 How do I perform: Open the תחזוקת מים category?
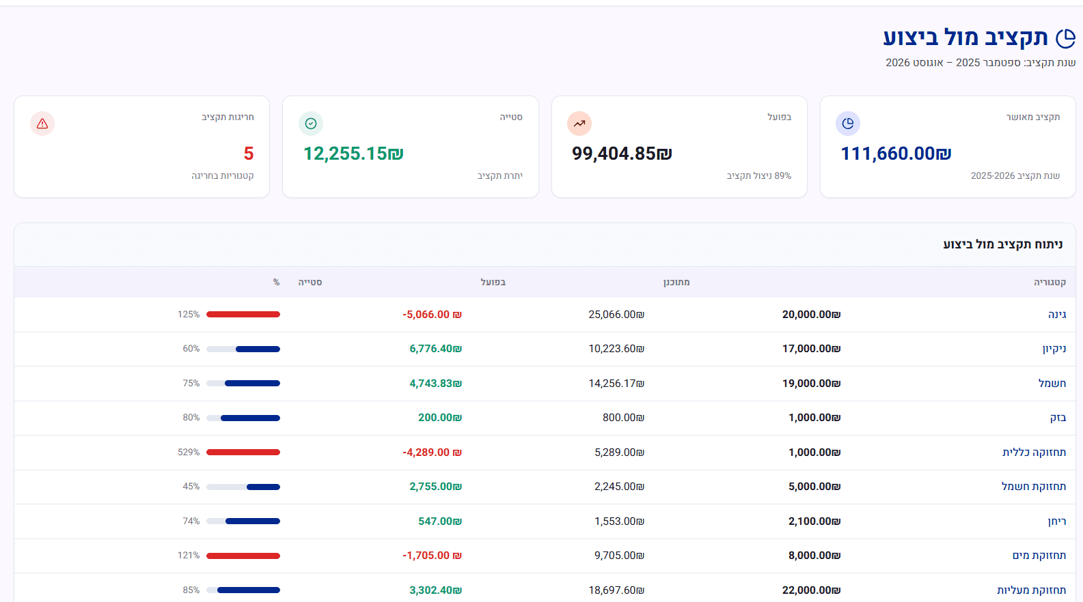(1039, 556)
